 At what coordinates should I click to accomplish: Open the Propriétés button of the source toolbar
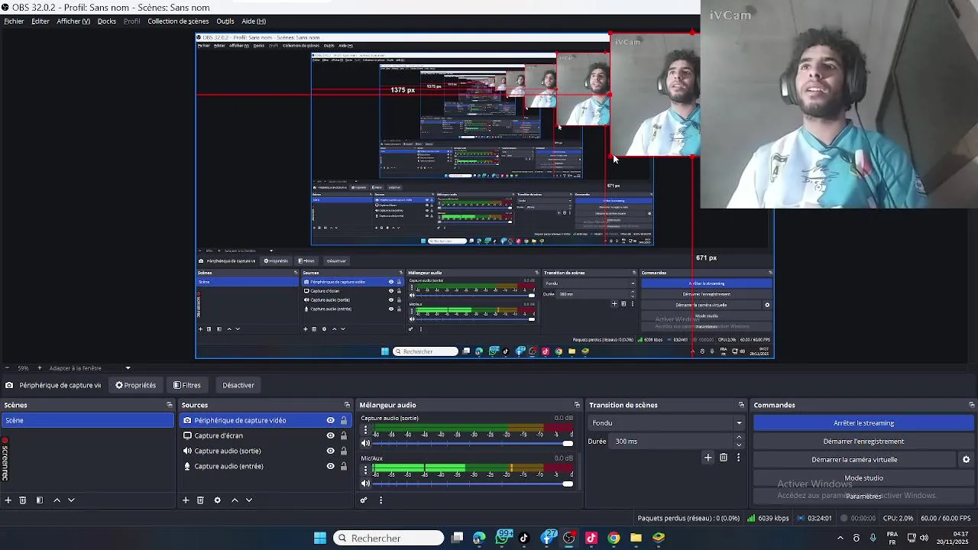tap(135, 385)
